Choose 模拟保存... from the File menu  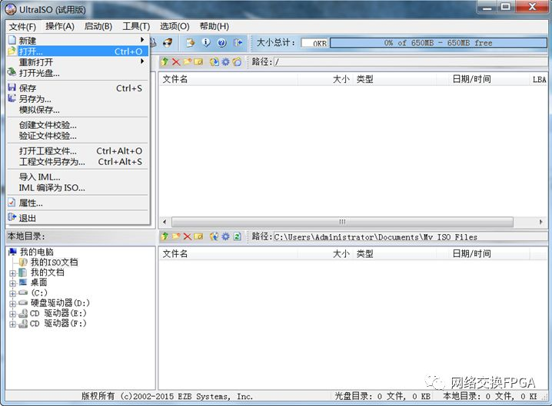(x=78, y=110)
